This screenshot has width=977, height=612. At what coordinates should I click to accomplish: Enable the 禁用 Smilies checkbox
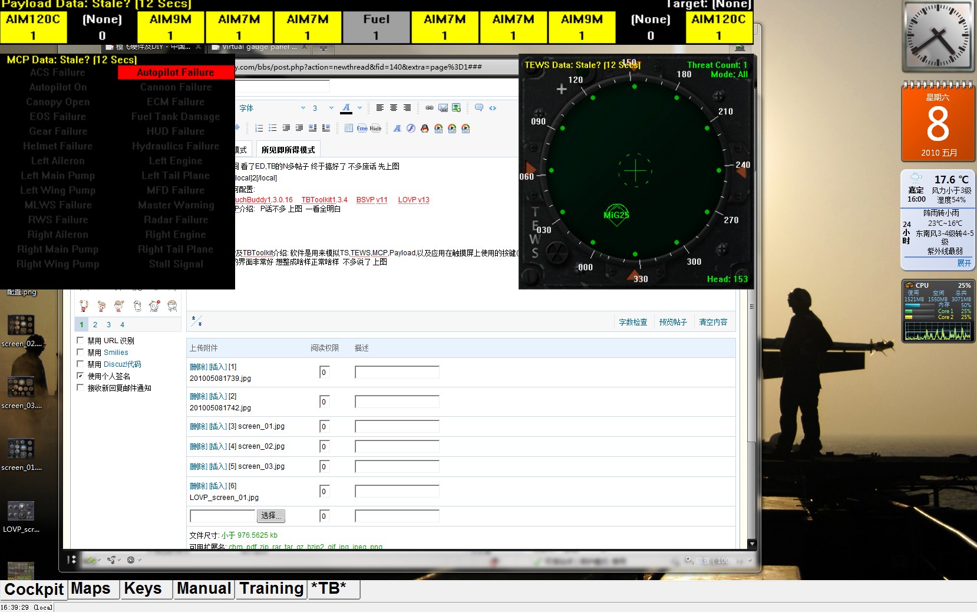[80, 352]
